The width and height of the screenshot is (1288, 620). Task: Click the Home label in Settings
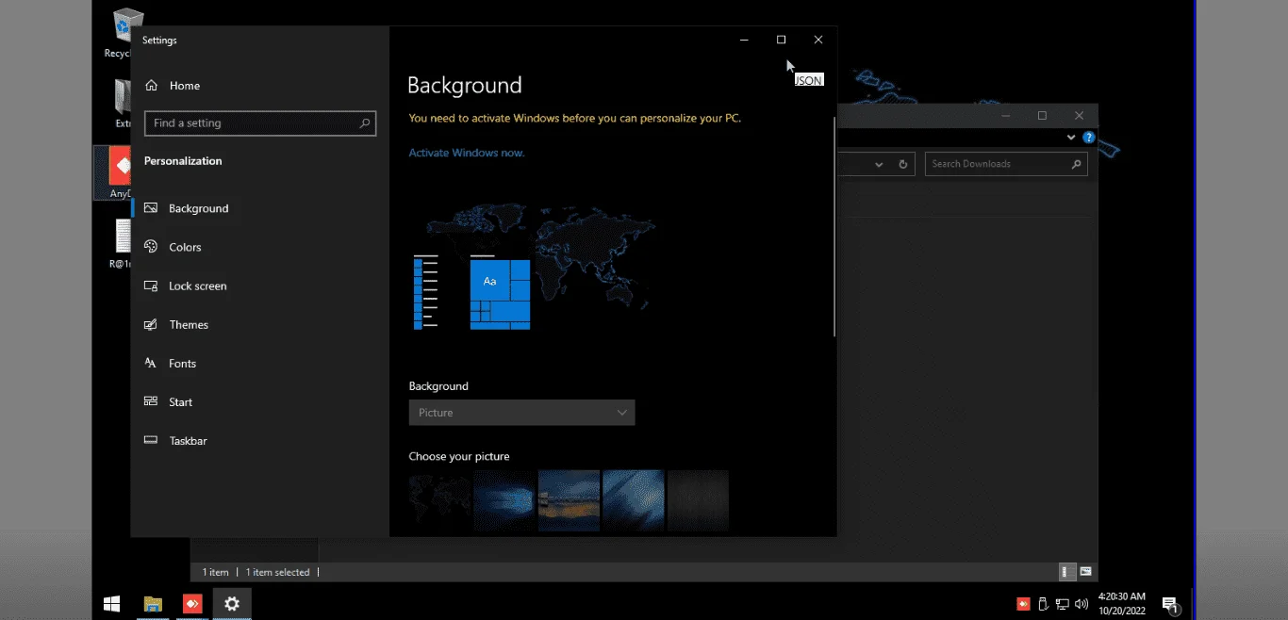pyautogui.click(x=185, y=86)
